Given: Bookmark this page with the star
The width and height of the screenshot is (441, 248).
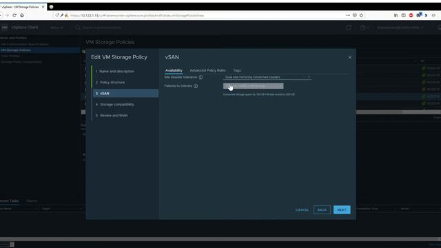Looking at the screenshot, I should (x=361, y=15).
